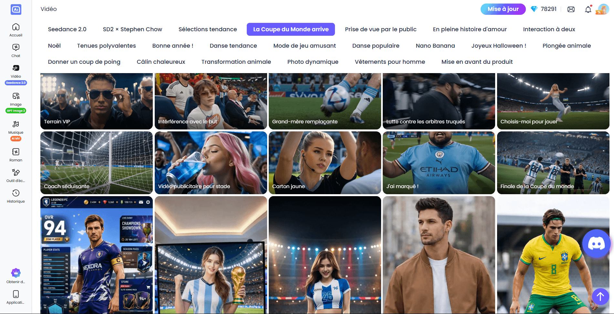
Task: Switch to Interaction à deux tab
Action: 549,29
